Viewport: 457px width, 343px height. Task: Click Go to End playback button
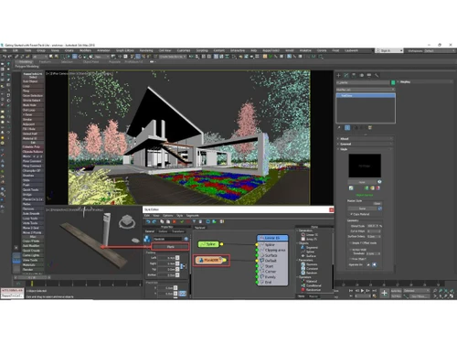[x=374, y=291]
